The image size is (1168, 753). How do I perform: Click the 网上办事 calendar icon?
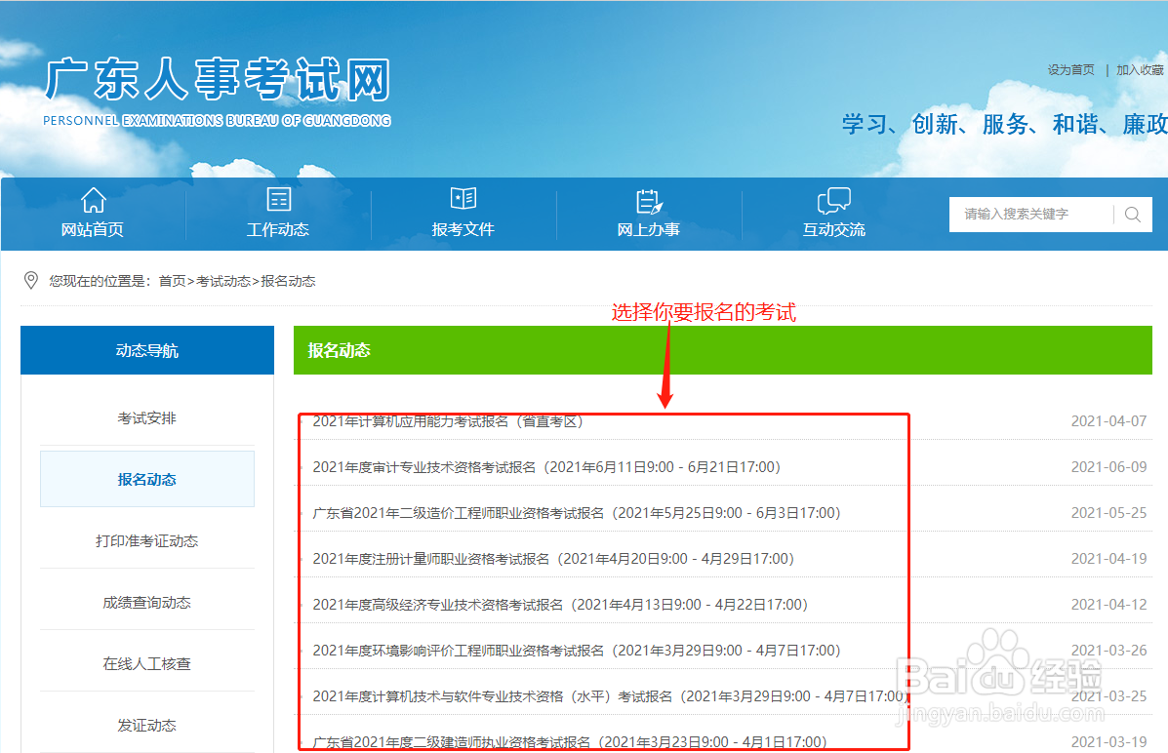point(648,200)
